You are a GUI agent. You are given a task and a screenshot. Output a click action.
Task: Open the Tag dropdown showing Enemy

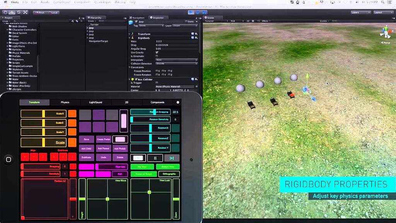point(150,25)
